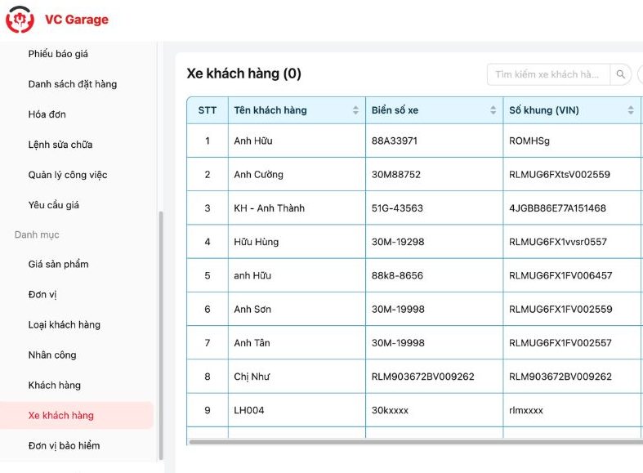Select customer Anh Tân
This screenshot has height=473, width=643.
pyautogui.click(x=252, y=342)
